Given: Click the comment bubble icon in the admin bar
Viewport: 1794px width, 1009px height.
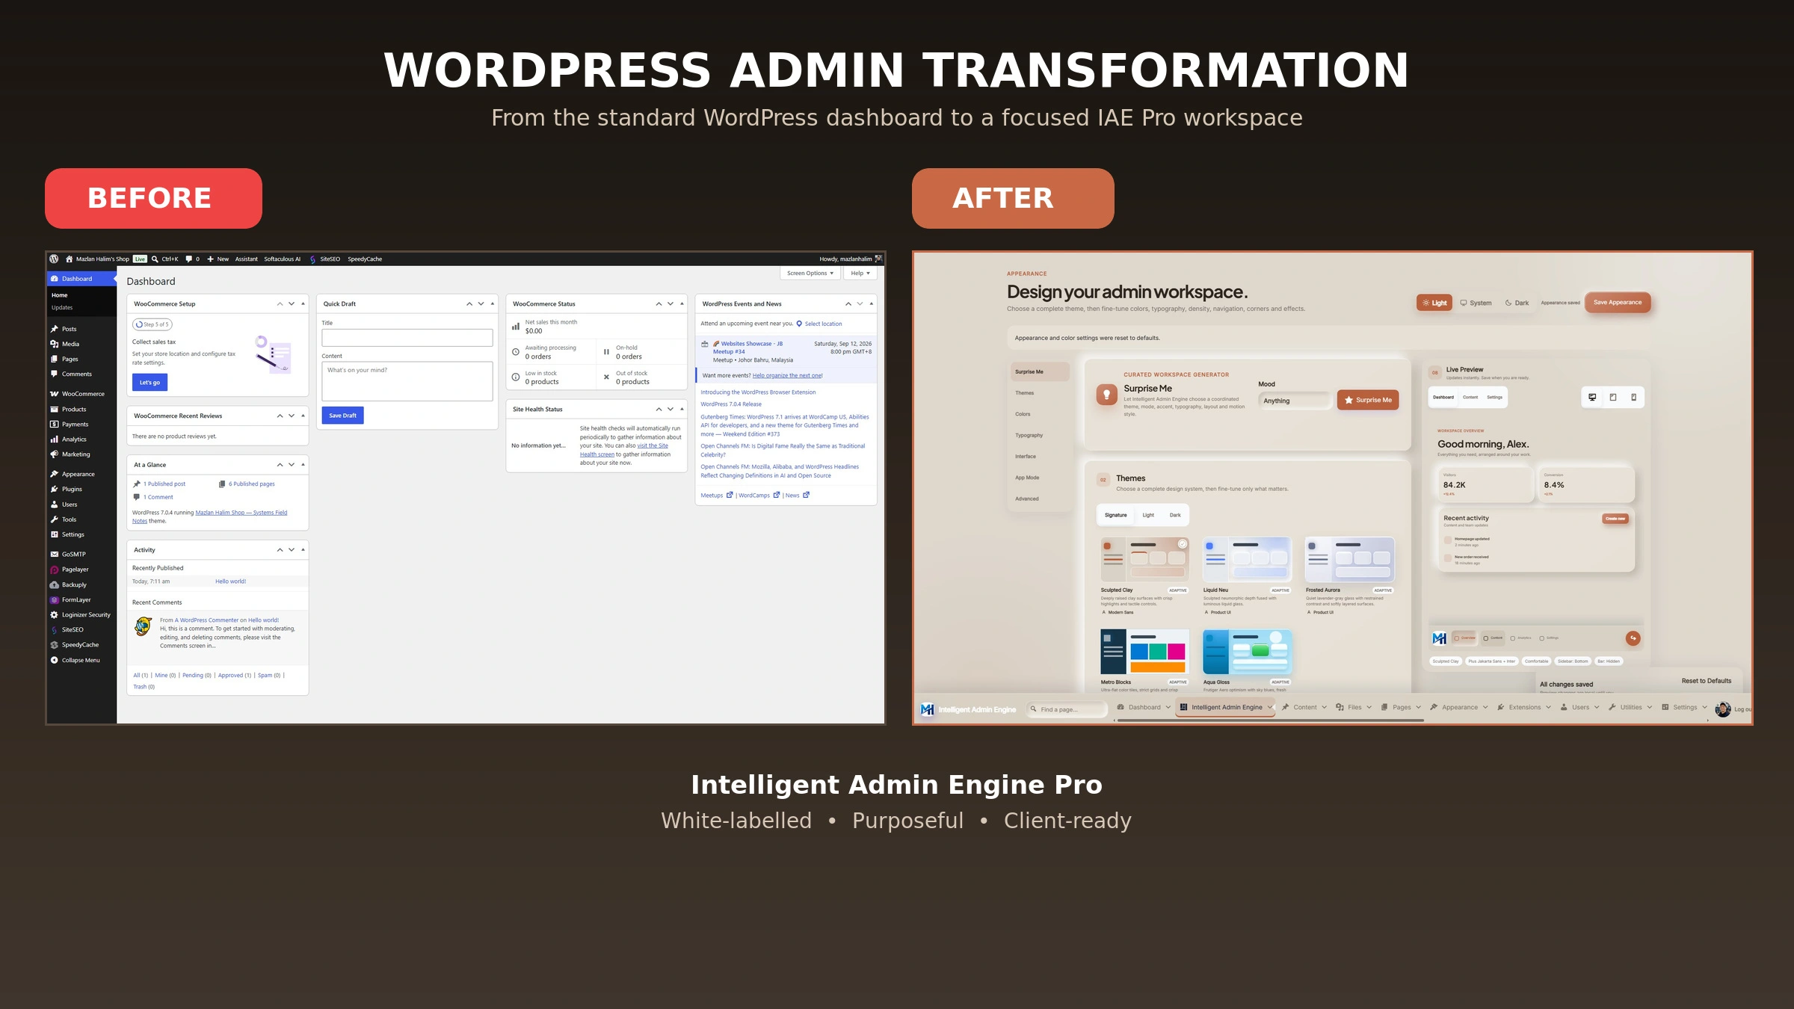Looking at the screenshot, I should [188, 259].
